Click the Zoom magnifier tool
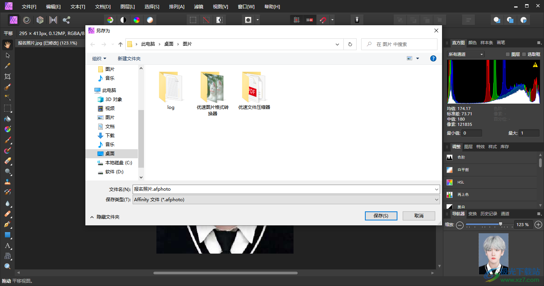The width and height of the screenshot is (544, 286). tap(7, 266)
